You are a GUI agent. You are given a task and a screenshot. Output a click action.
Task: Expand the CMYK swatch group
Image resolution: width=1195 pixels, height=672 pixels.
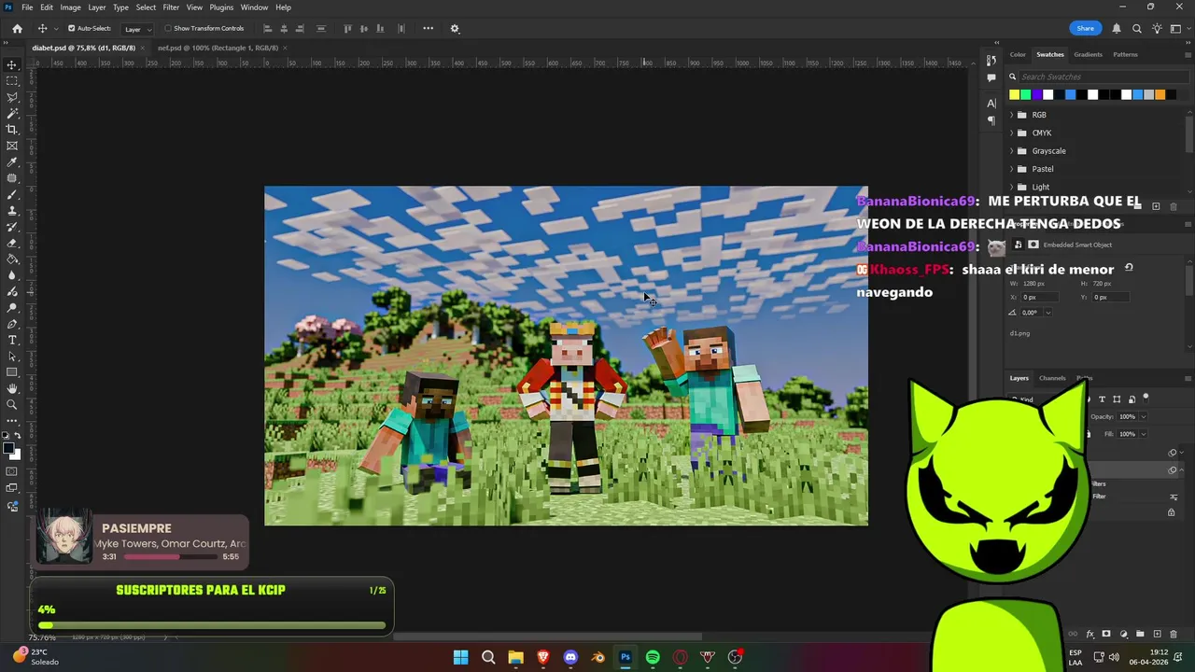[1011, 133]
